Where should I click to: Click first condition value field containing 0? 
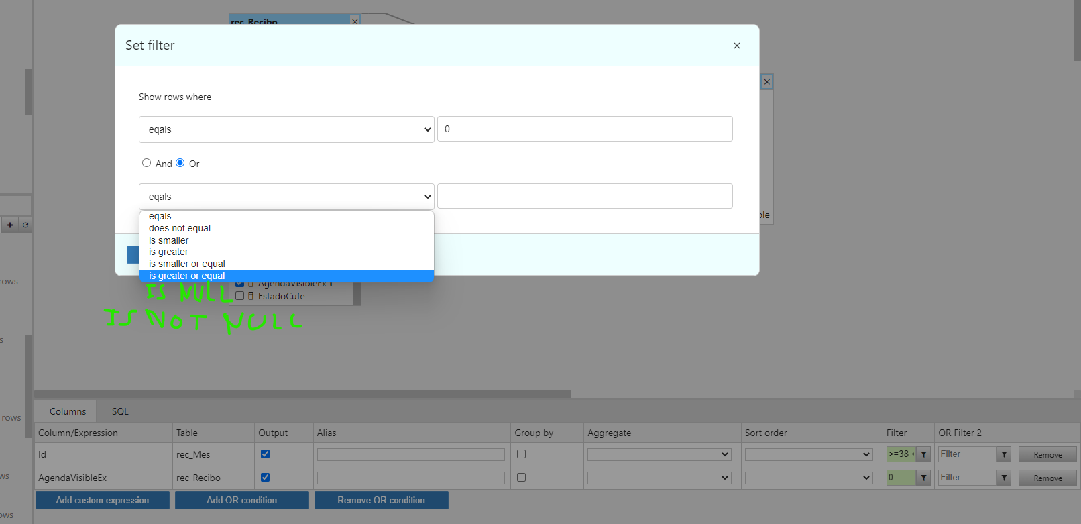pyautogui.click(x=585, y=129)
